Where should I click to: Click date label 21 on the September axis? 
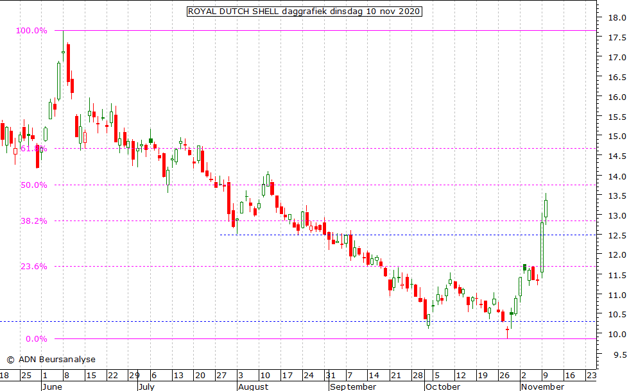(x=396, y=376)
